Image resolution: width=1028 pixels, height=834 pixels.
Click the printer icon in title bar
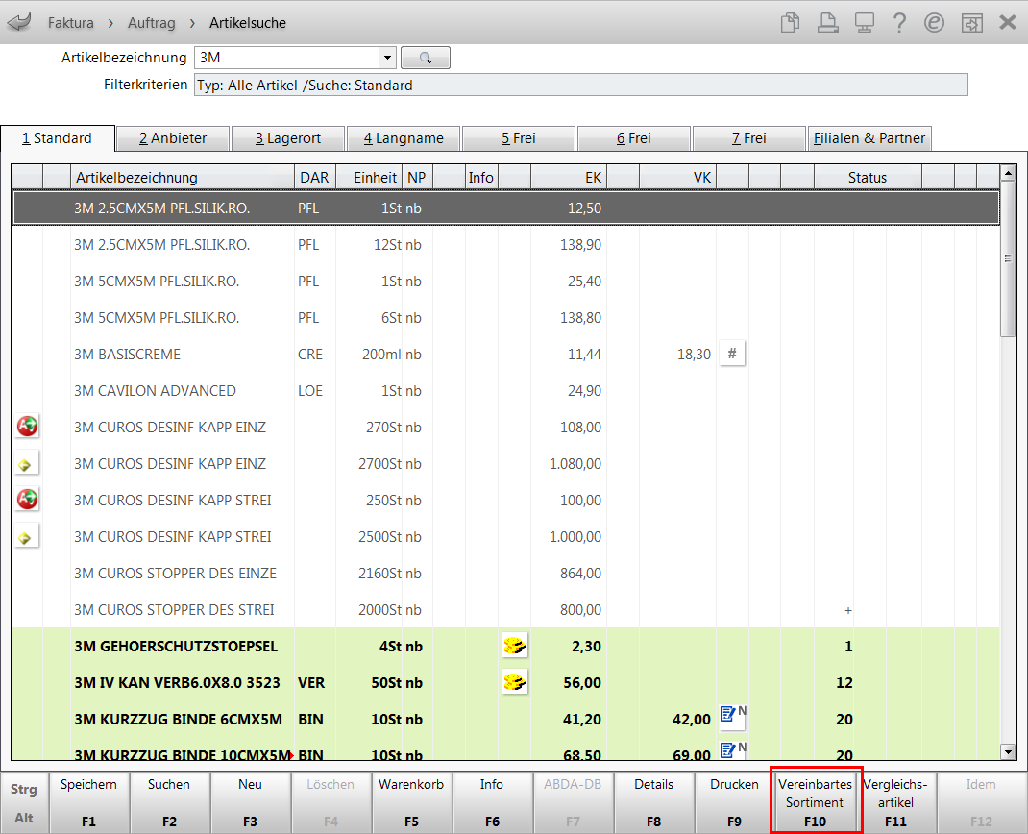pyautogui.click(x=827, y=22)
